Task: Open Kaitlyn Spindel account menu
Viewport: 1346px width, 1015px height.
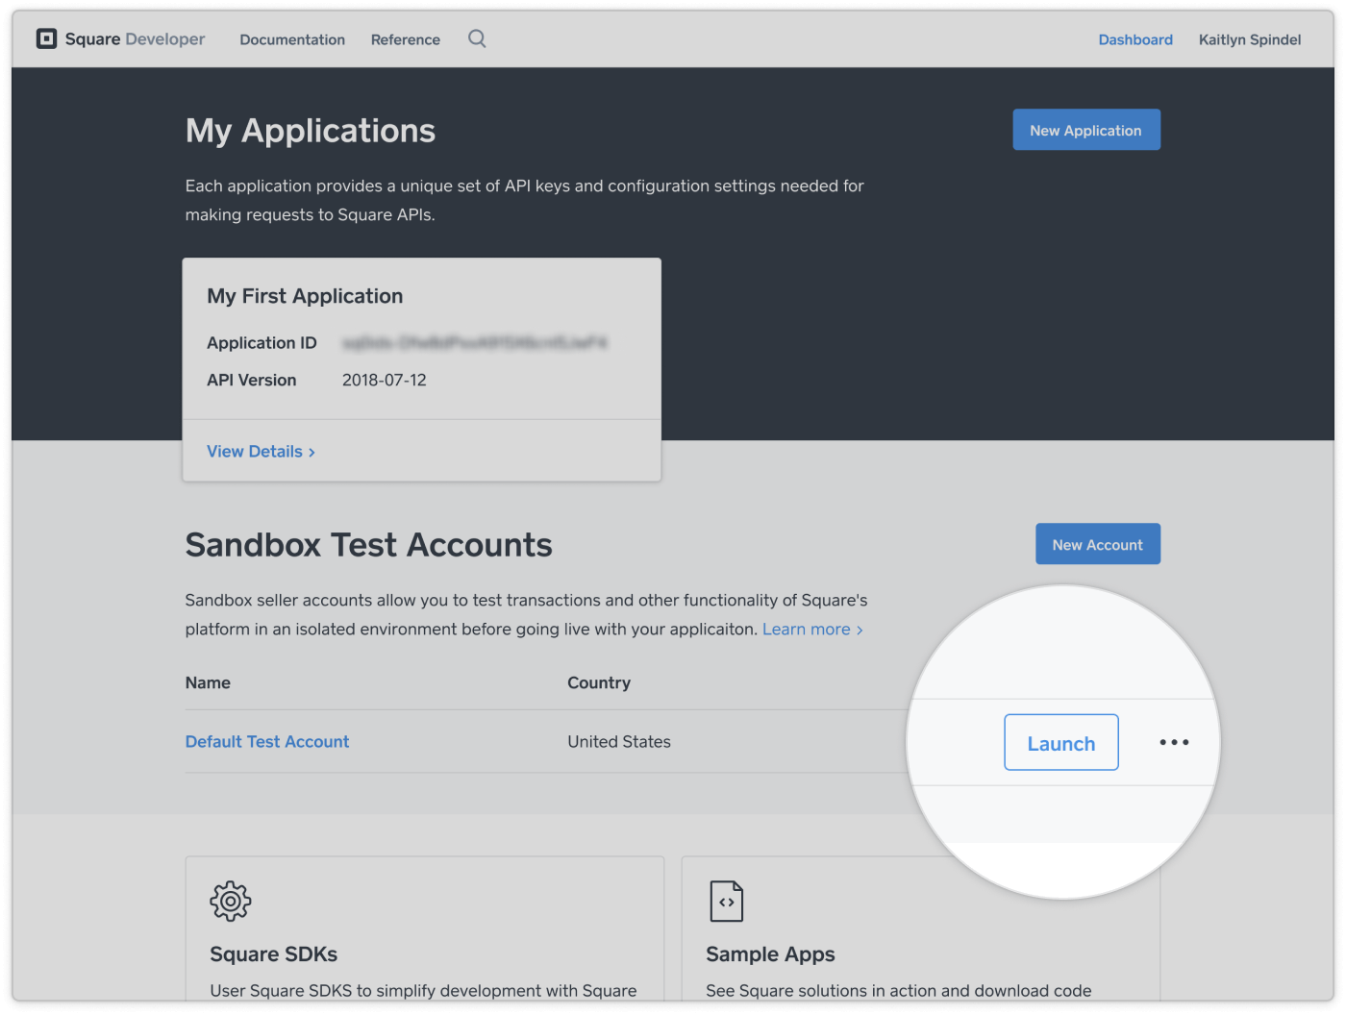Action: tap(1250, 39)
